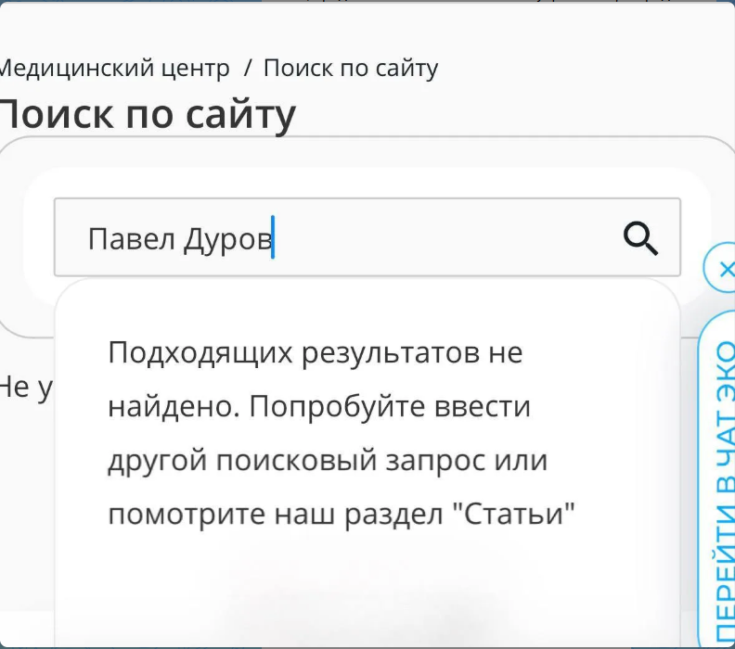Click the "Подходящих результатов не" text line
This screenshot has height=649, width=735.
pos(315,352)
